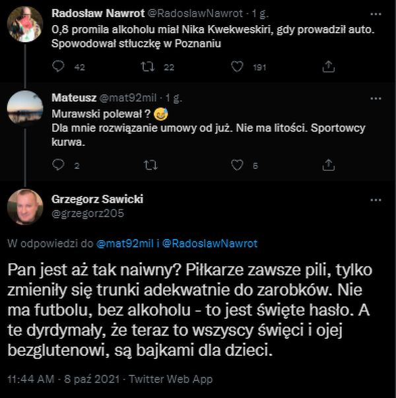The image size is (396, 398).
Task: Open Radosław Nawrot's profile picture
Action: 25,25
